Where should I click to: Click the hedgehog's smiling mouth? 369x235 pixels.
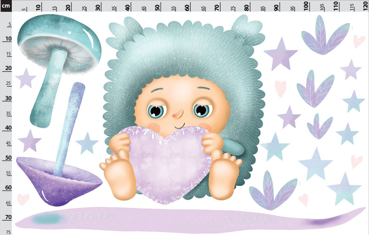tap(180, 126)
